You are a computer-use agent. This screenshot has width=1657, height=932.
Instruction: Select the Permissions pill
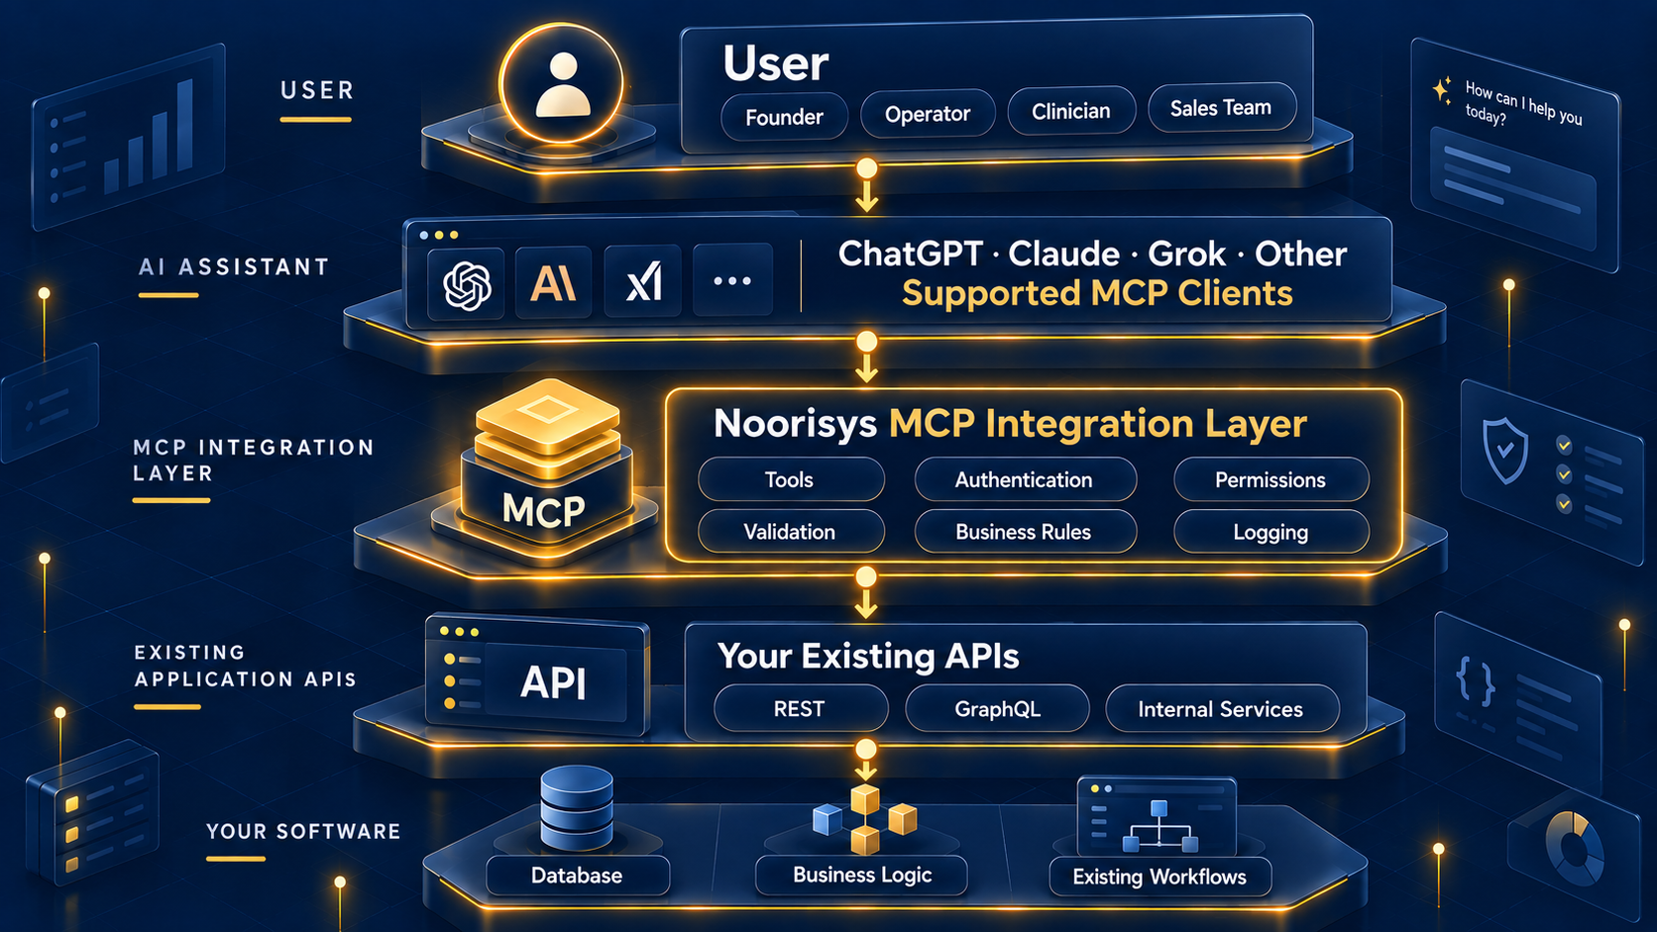pos(1270,479)
